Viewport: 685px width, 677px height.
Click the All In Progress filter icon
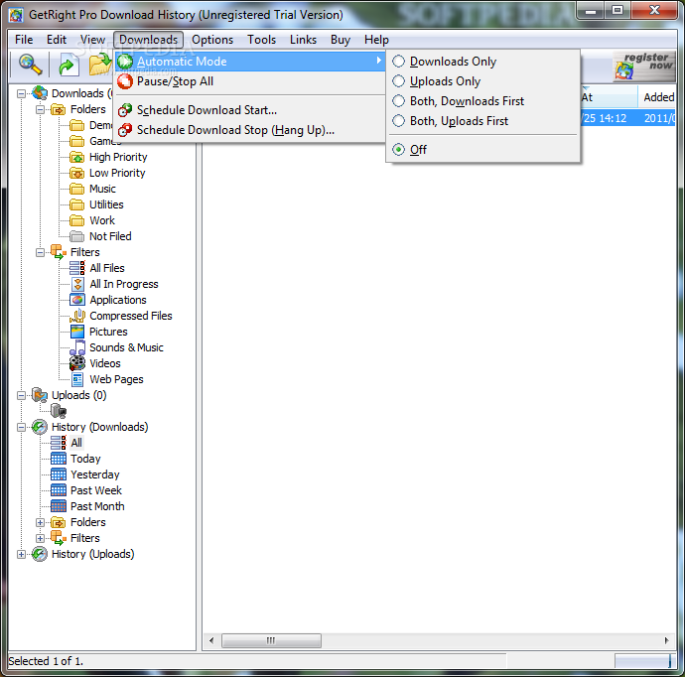(77, 284)
